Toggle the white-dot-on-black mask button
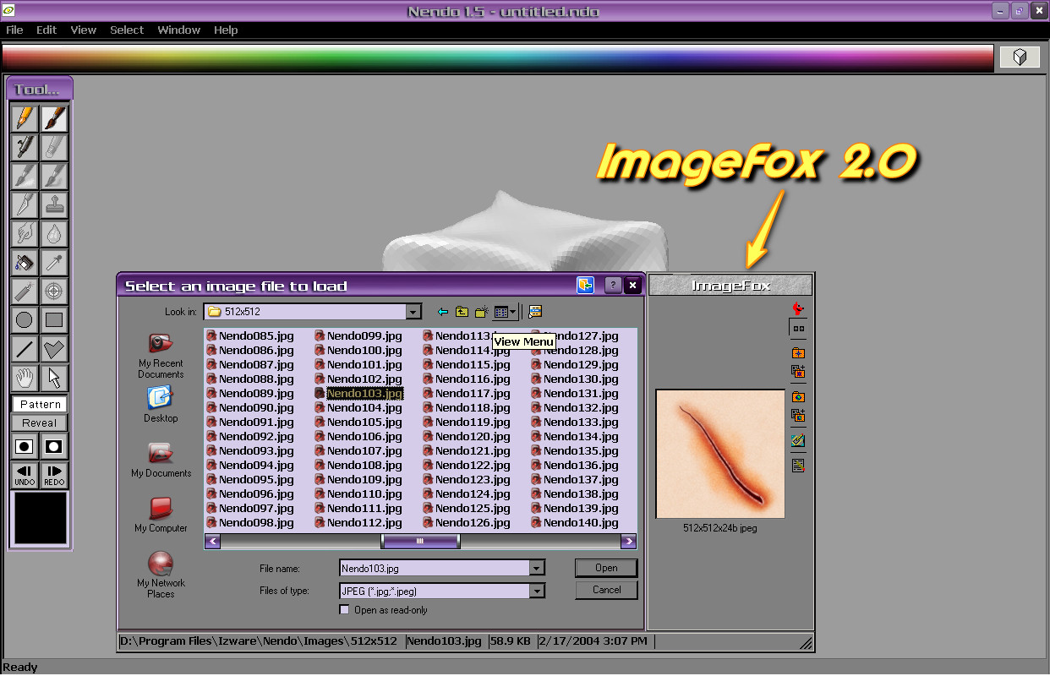Screen dimensions: 1050x676 [x=54, y=446]
